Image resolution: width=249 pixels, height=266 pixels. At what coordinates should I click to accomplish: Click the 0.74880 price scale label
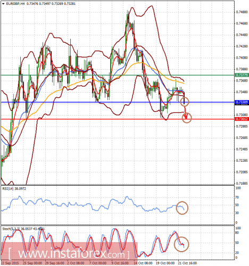[x=242, y=12]
